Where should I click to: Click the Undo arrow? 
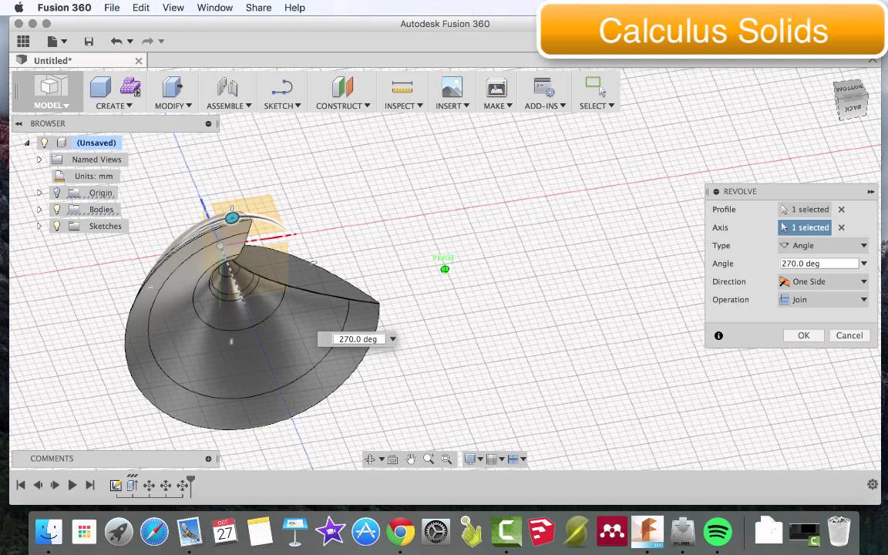pyautogui.click(x=116, y=41)
